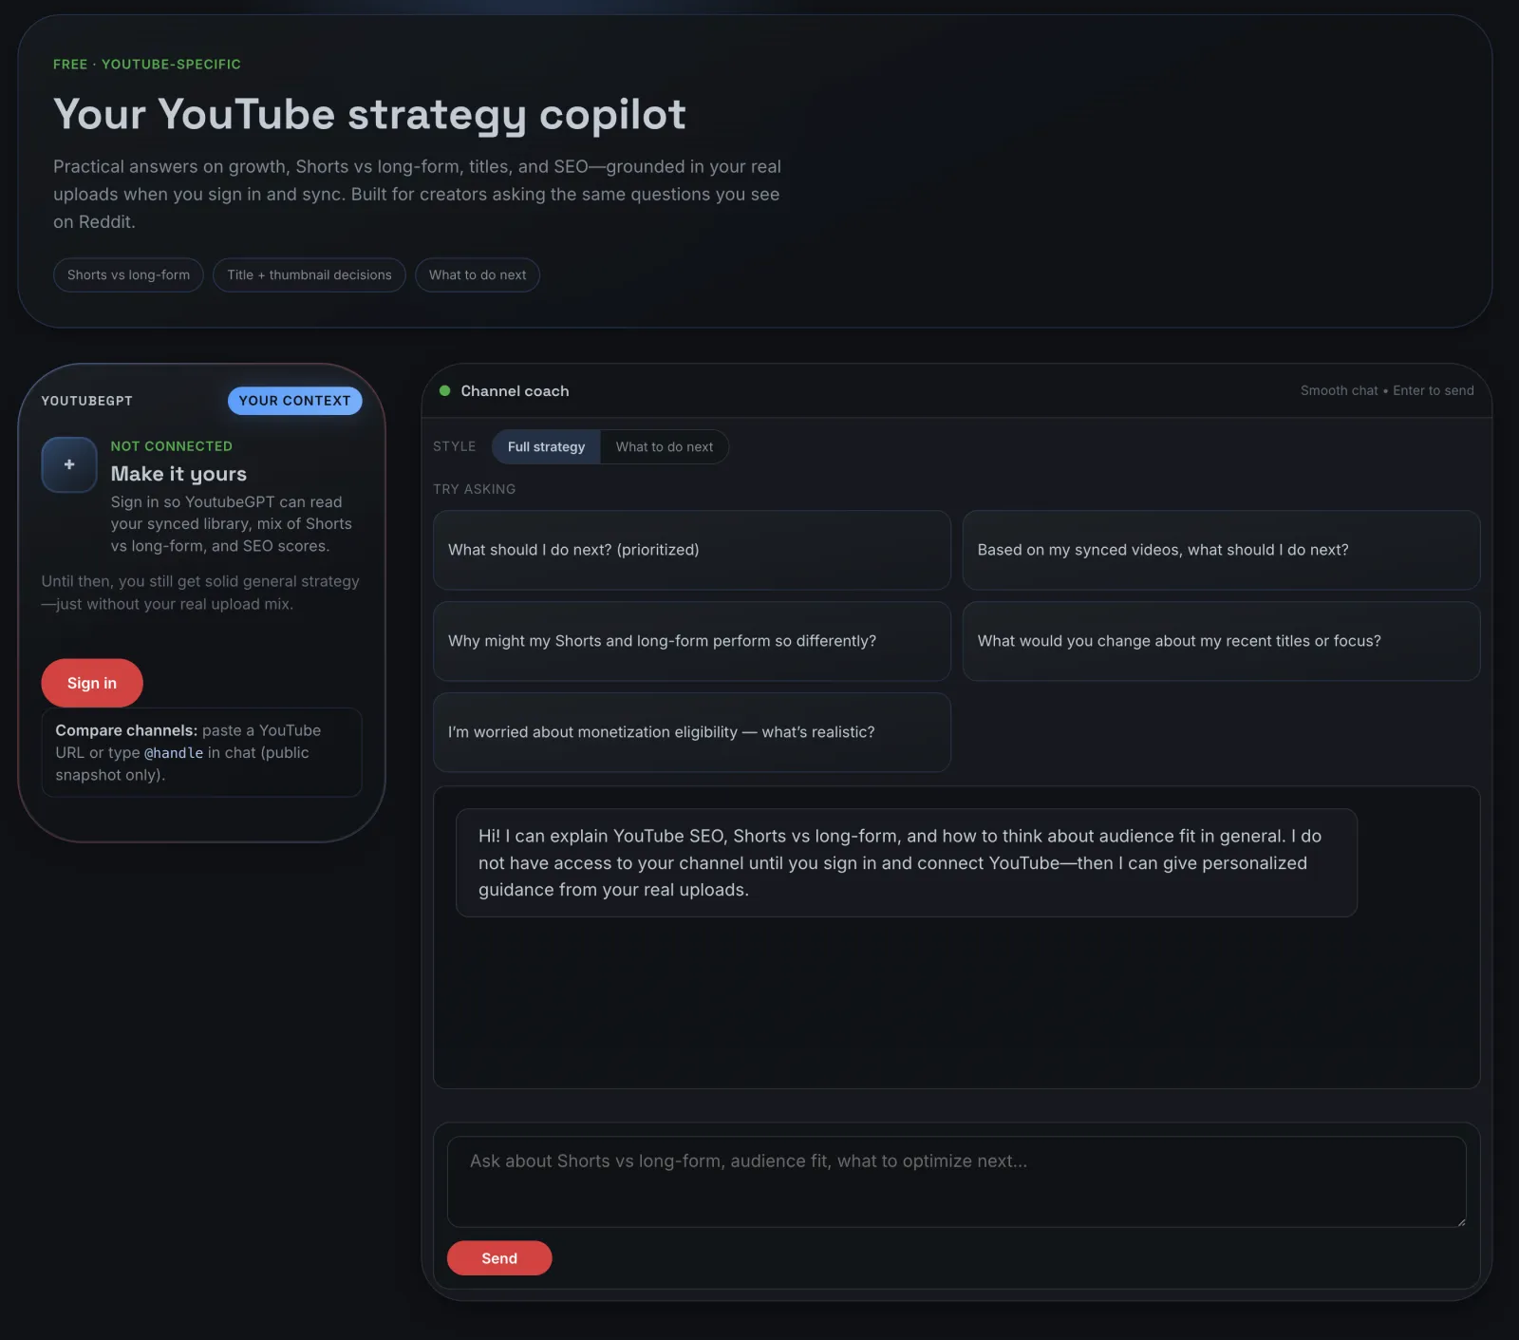Click the What to do next hero tag

[x=478, y=275]
